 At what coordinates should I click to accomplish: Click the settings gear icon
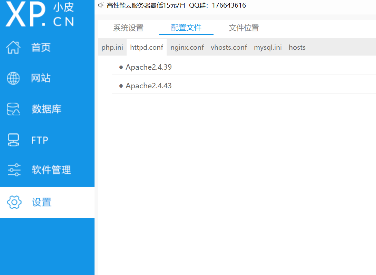tap(14, 202)
